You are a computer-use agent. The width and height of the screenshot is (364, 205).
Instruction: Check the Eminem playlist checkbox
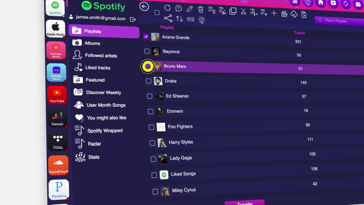[150, 112]
